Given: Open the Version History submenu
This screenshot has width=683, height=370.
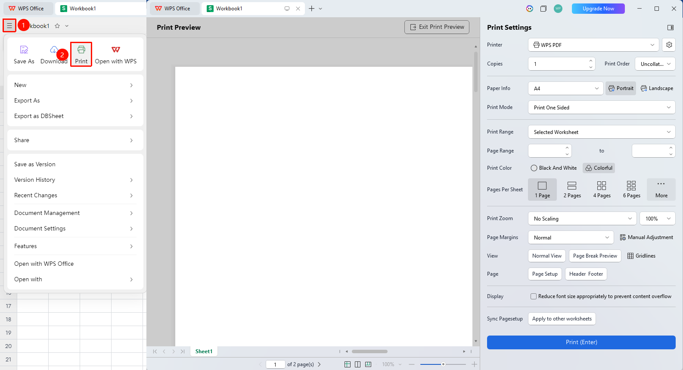Looking at the screenshot, I should [x=75, y=180].
